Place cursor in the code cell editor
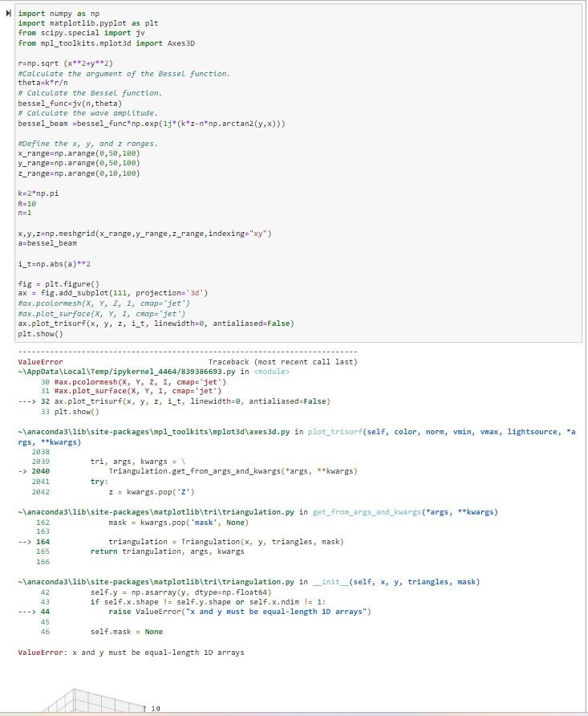The width and height of the screenshot is (588, 716). click(298, 173)
